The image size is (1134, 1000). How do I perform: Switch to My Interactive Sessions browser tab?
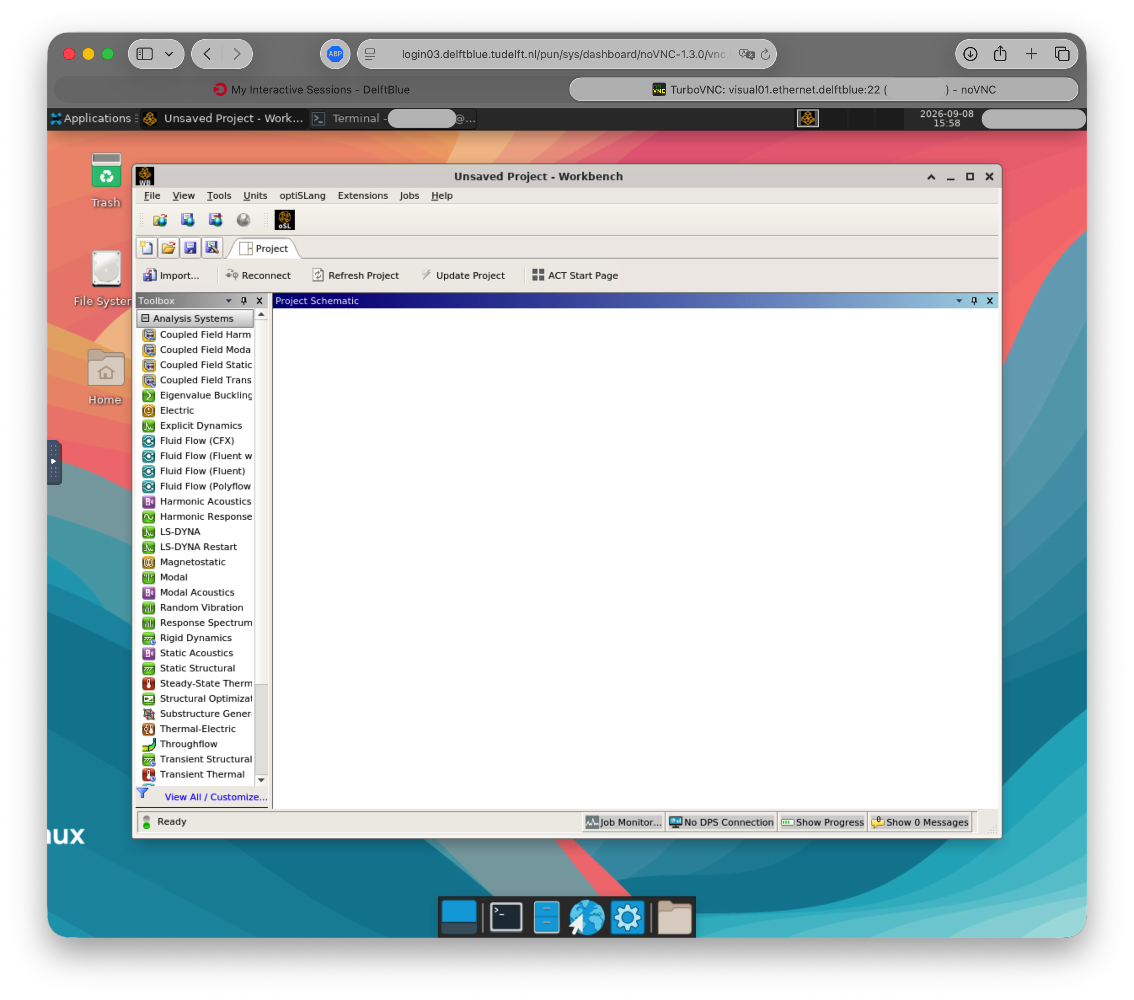pyautogui.click(x=312, y=89)
